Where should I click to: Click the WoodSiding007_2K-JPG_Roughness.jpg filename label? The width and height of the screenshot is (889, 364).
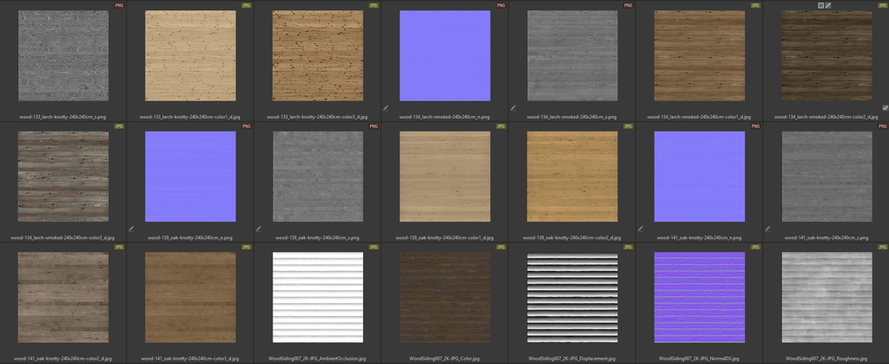826,358
